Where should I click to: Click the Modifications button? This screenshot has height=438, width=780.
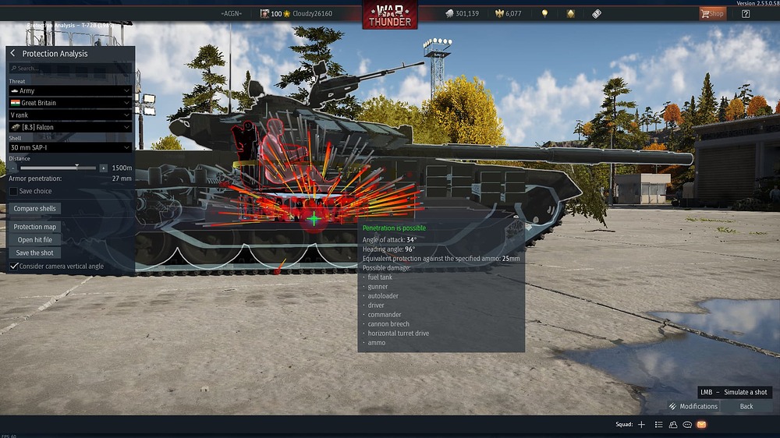click(x=694, y=406)
